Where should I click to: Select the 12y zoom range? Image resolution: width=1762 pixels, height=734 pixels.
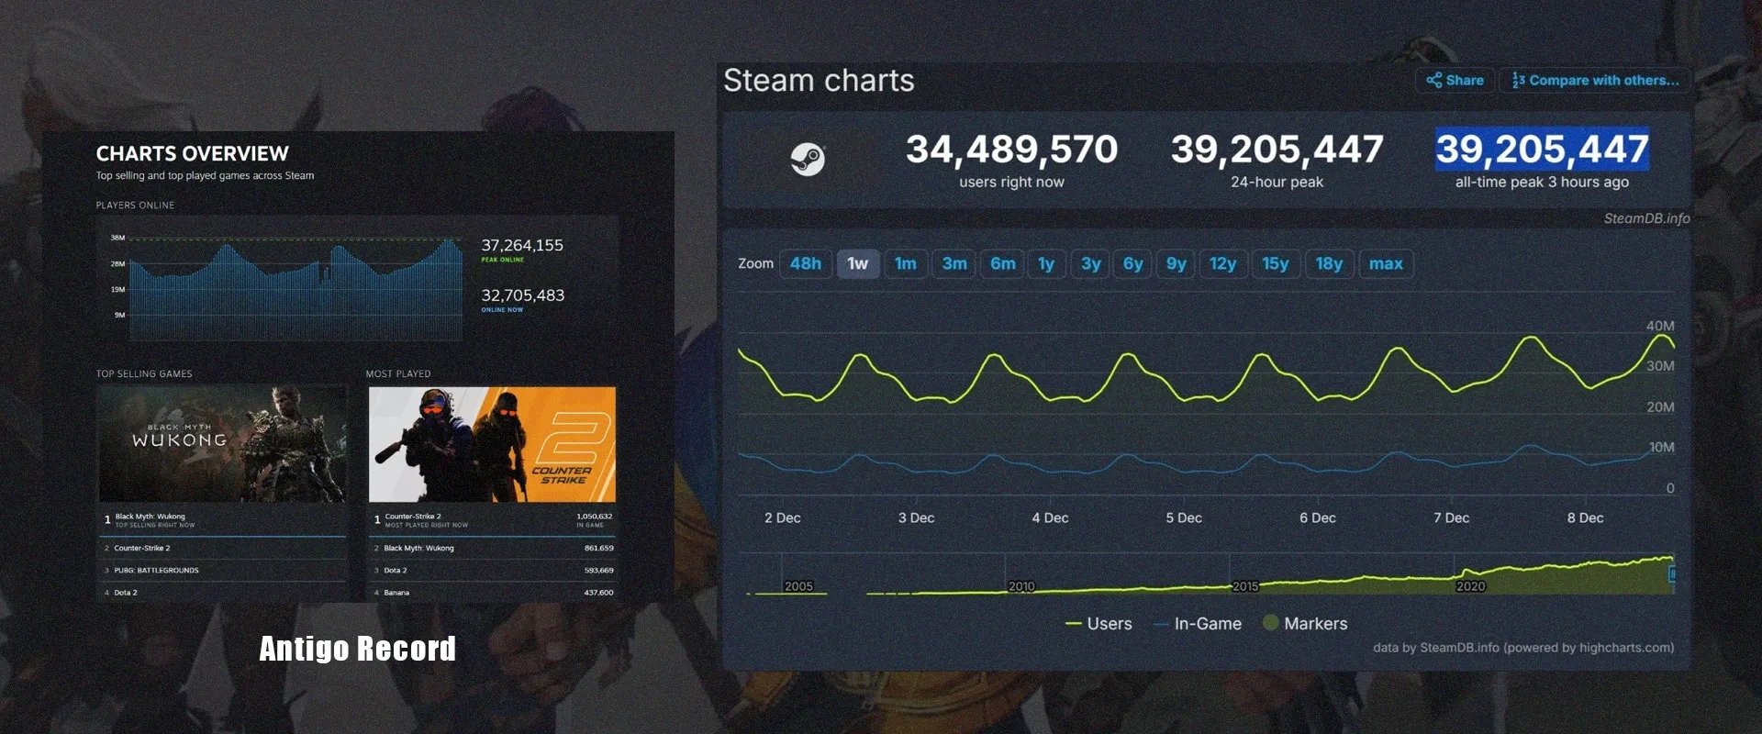[x=1223, y=263]
